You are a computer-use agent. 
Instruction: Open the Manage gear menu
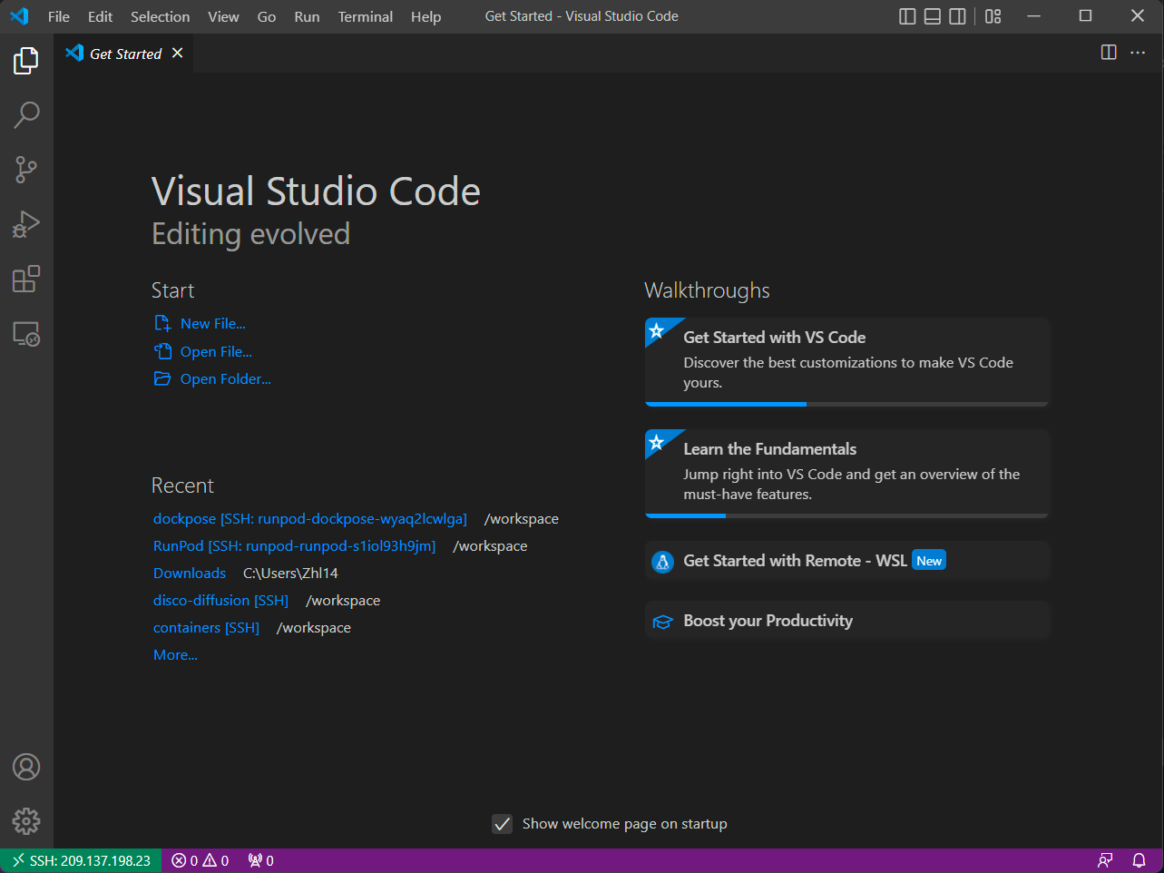[26, 821]
